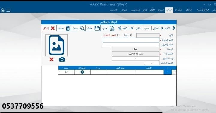Click the الإسم (لاتيني) name field
The image size is (216, 113).
(131, 45)
